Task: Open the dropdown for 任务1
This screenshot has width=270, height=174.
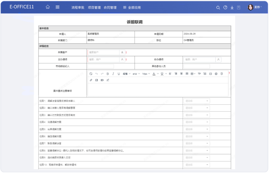Action: [x=197, y=101]
